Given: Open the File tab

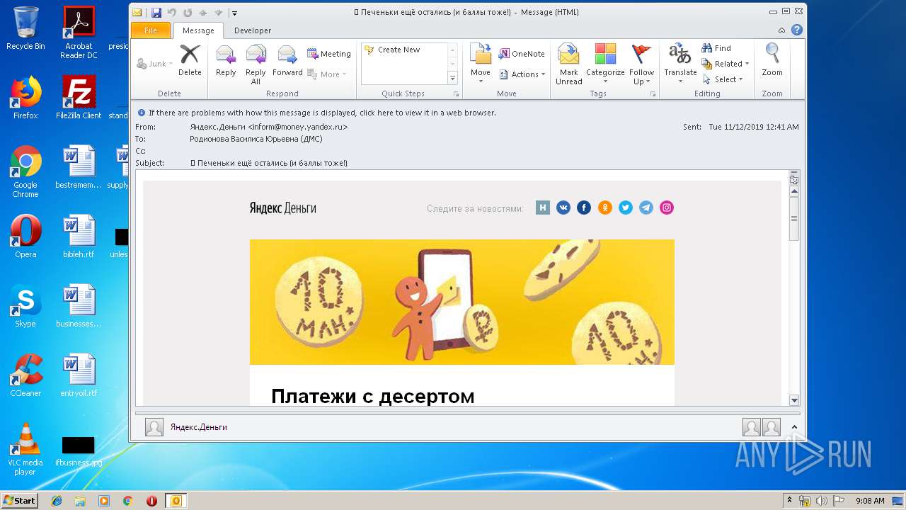Looking at the screenshot, I should tap(151, 30).
